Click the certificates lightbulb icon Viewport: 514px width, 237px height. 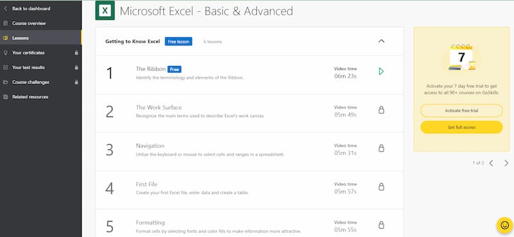pos(5,53)
